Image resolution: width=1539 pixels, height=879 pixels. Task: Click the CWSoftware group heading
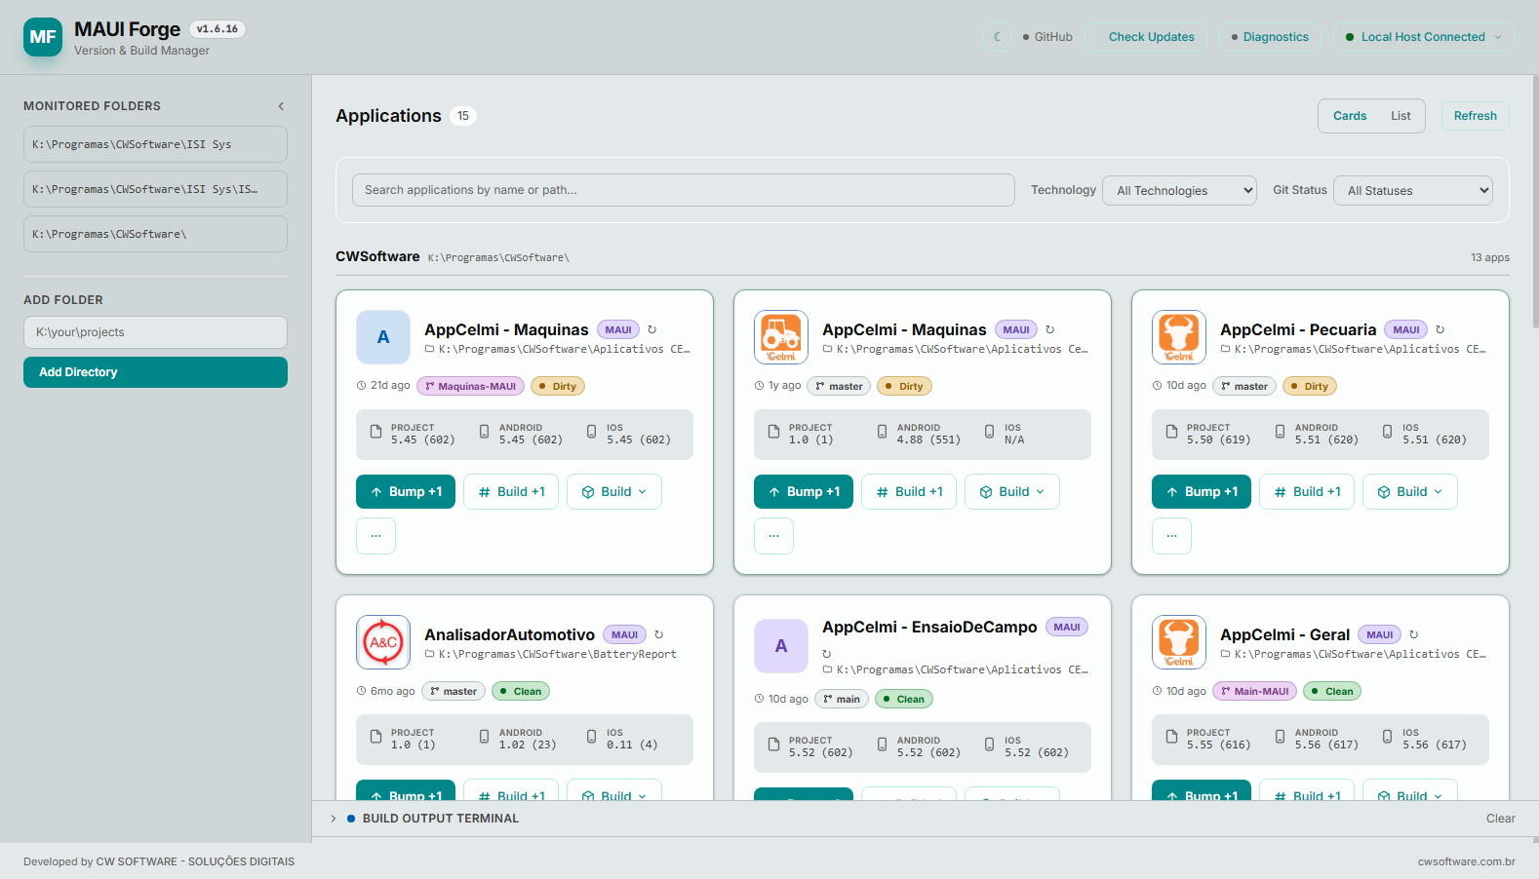377,256
